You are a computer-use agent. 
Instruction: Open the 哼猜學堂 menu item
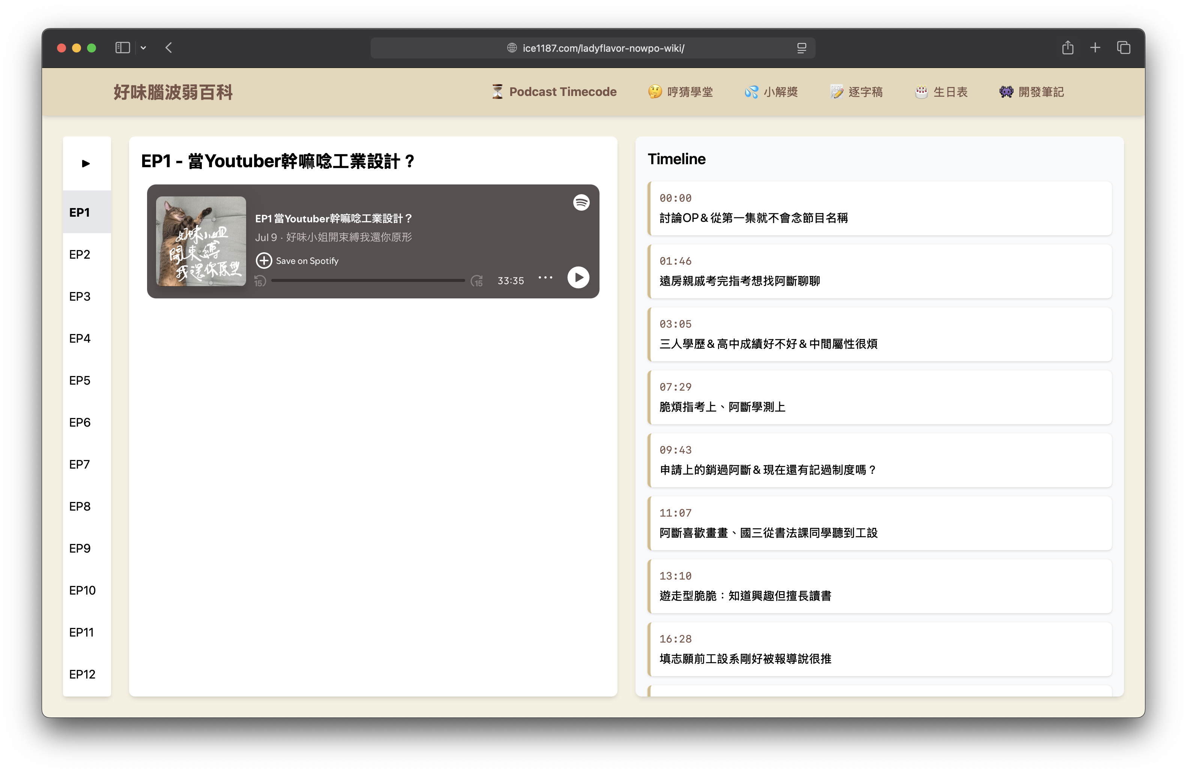click(680, 92)
